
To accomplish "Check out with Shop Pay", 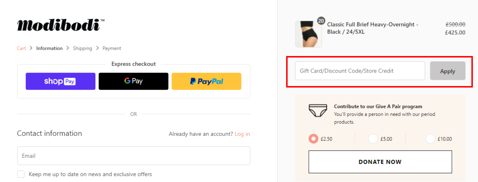I will coord(61,81).
